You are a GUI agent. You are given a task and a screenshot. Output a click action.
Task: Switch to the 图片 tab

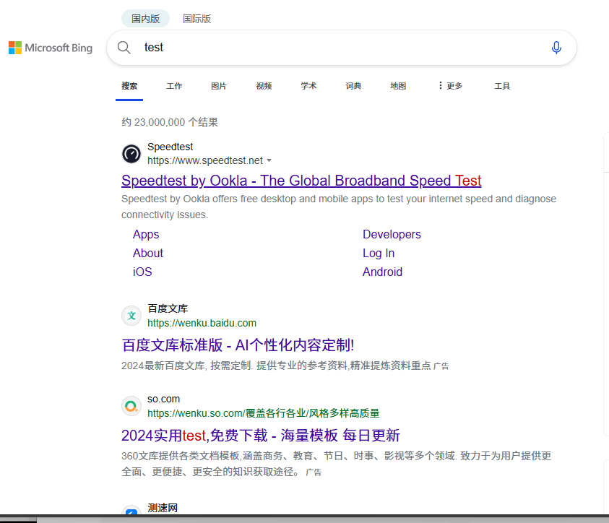click(219, 86)
